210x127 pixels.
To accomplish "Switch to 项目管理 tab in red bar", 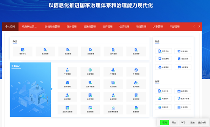I will point(141,27).
